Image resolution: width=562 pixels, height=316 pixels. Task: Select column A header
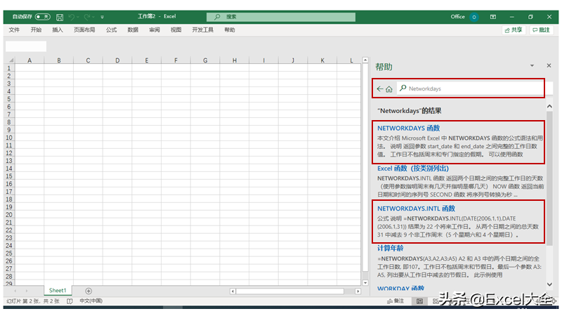(x=30, y=60)
